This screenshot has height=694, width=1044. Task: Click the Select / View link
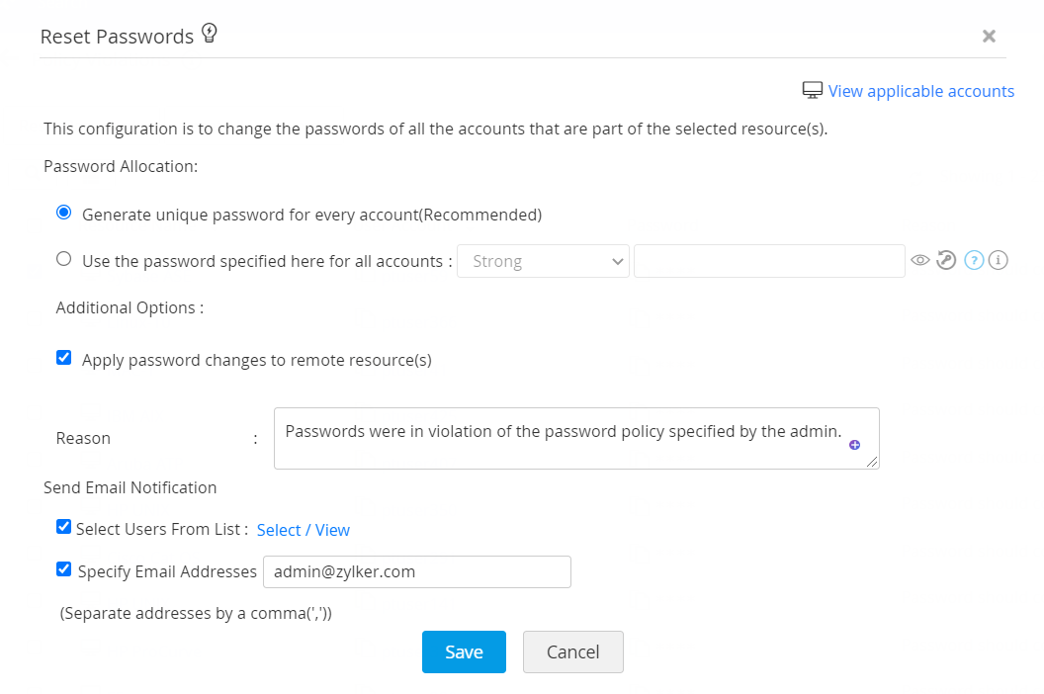click(x=303, y=530)
